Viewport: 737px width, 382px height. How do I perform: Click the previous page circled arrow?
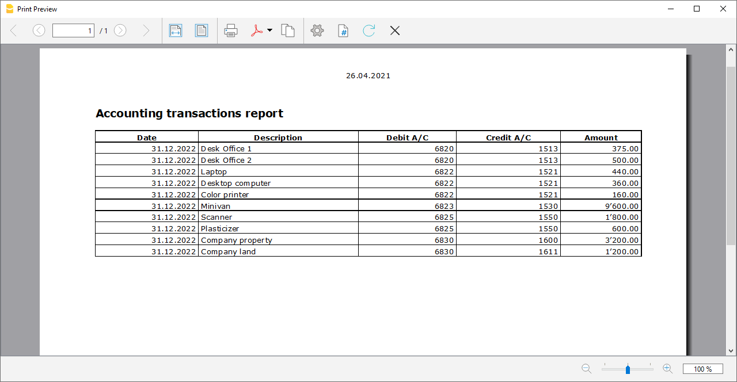click(x=39, y=30)
